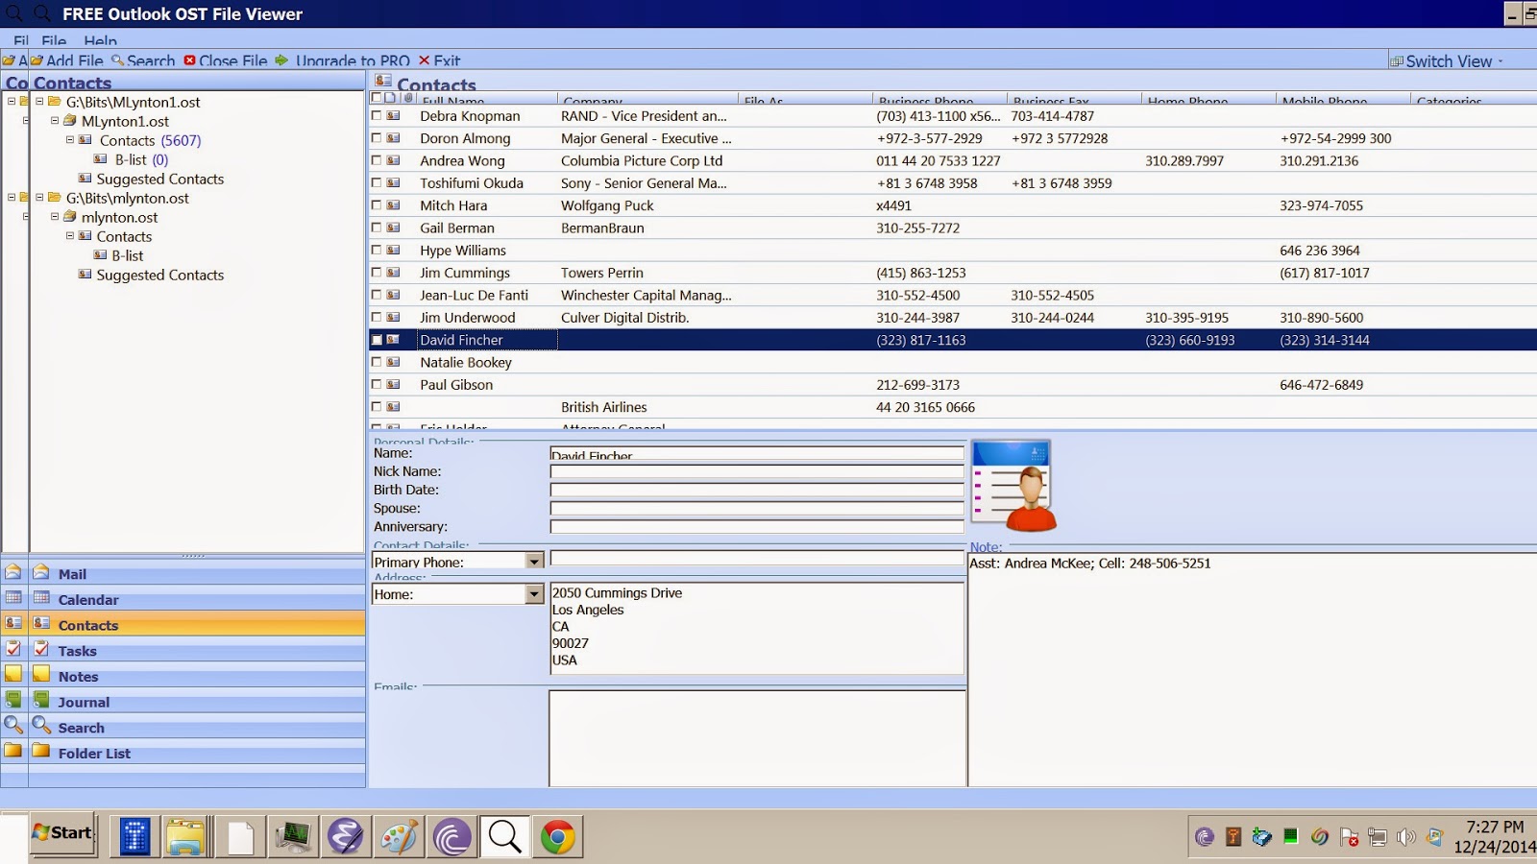Click the contact card icon beside Andrea Wong
Viewport: 1537px width, 864px height.
[393, 160]
